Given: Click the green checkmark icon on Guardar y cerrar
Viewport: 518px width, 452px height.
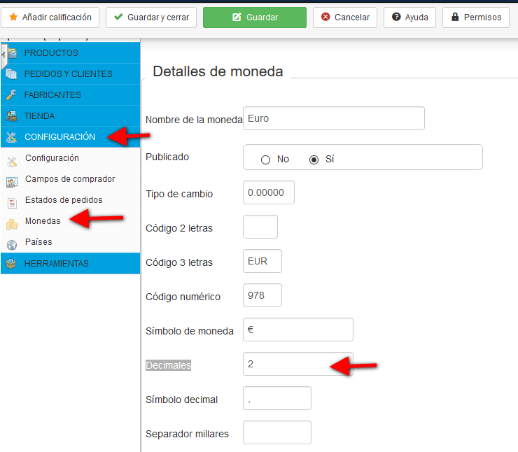Looking at the screenshot, I should click(118, 17).
